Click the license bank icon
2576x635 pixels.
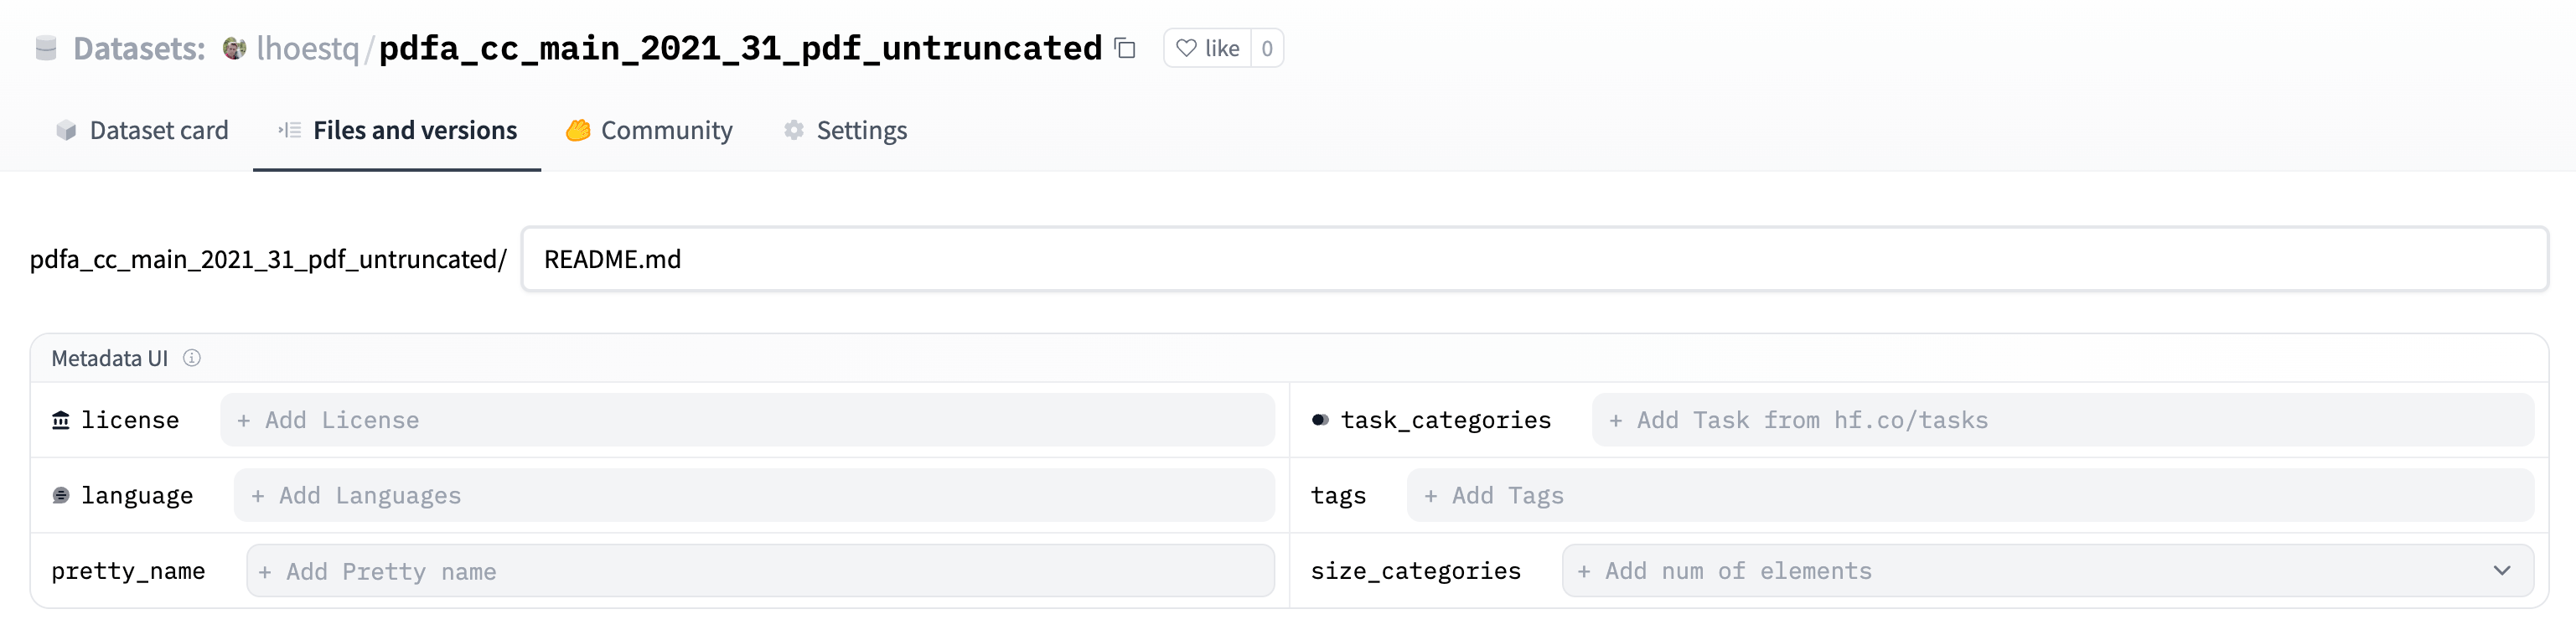tap(62, 419)
